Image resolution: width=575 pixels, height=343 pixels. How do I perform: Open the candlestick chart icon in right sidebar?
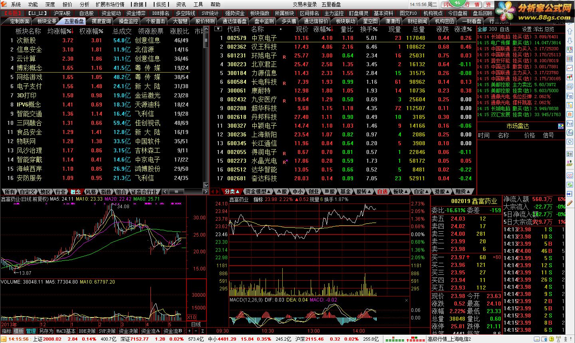(x=570, y=77)
